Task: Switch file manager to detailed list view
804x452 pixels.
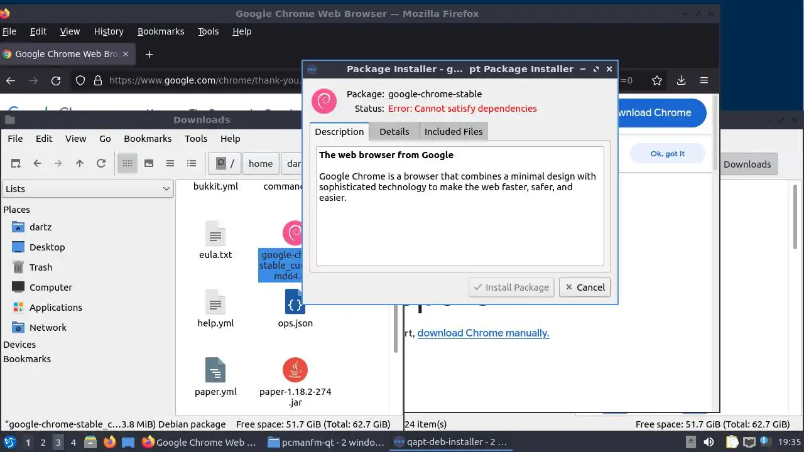Action: (x=192, y=163)
